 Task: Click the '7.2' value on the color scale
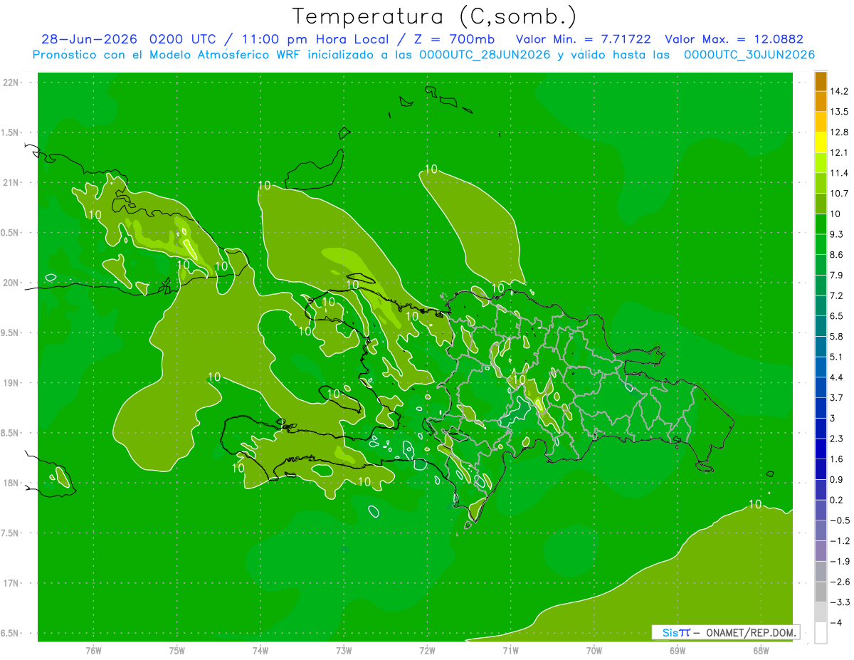pos(838,295)
